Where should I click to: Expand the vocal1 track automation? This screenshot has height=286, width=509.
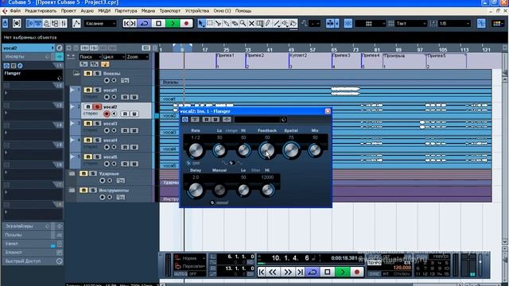click(x=72, y=90)
